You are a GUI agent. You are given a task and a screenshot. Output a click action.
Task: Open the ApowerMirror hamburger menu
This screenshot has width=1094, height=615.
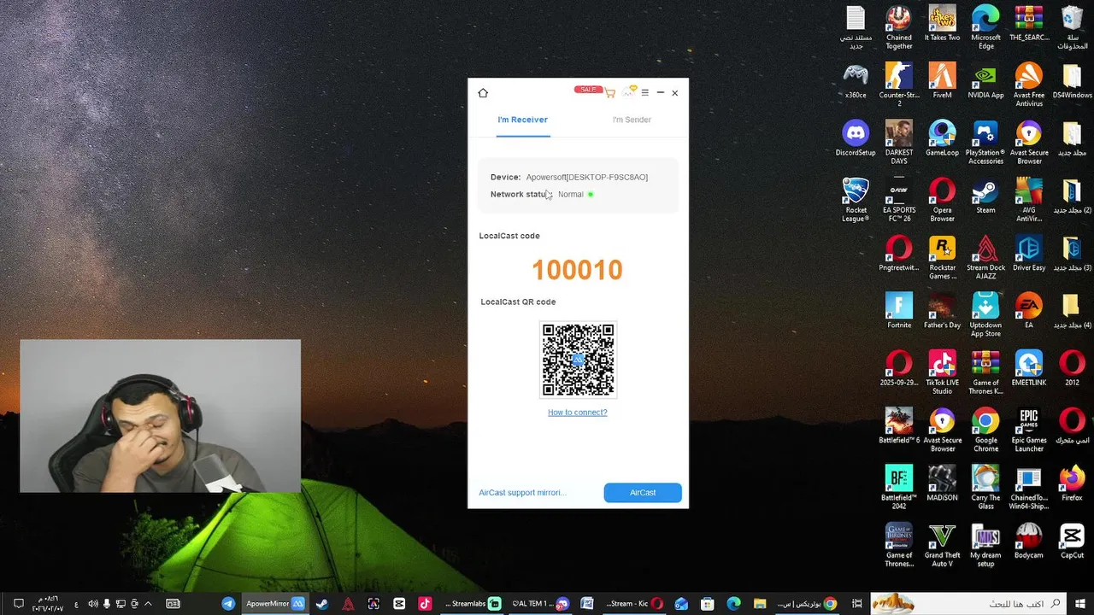click(x=645, y=92)
